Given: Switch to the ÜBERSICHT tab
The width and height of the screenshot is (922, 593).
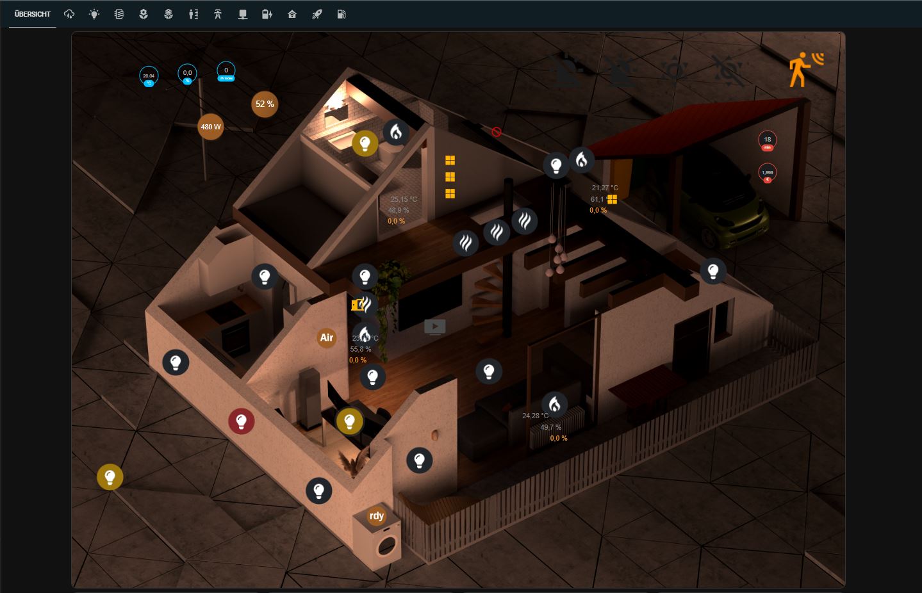Looking at the screenshot, I should 32,13.
